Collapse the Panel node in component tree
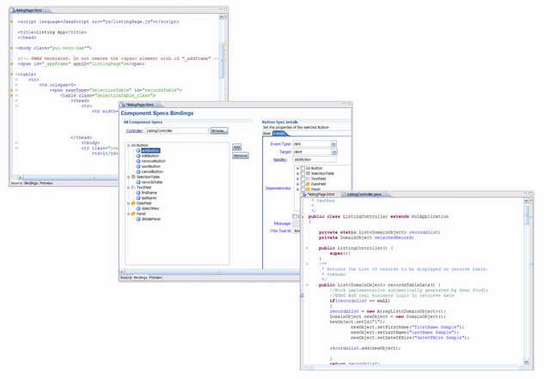Viewport: 550px width, 379px height. point(128,214)
